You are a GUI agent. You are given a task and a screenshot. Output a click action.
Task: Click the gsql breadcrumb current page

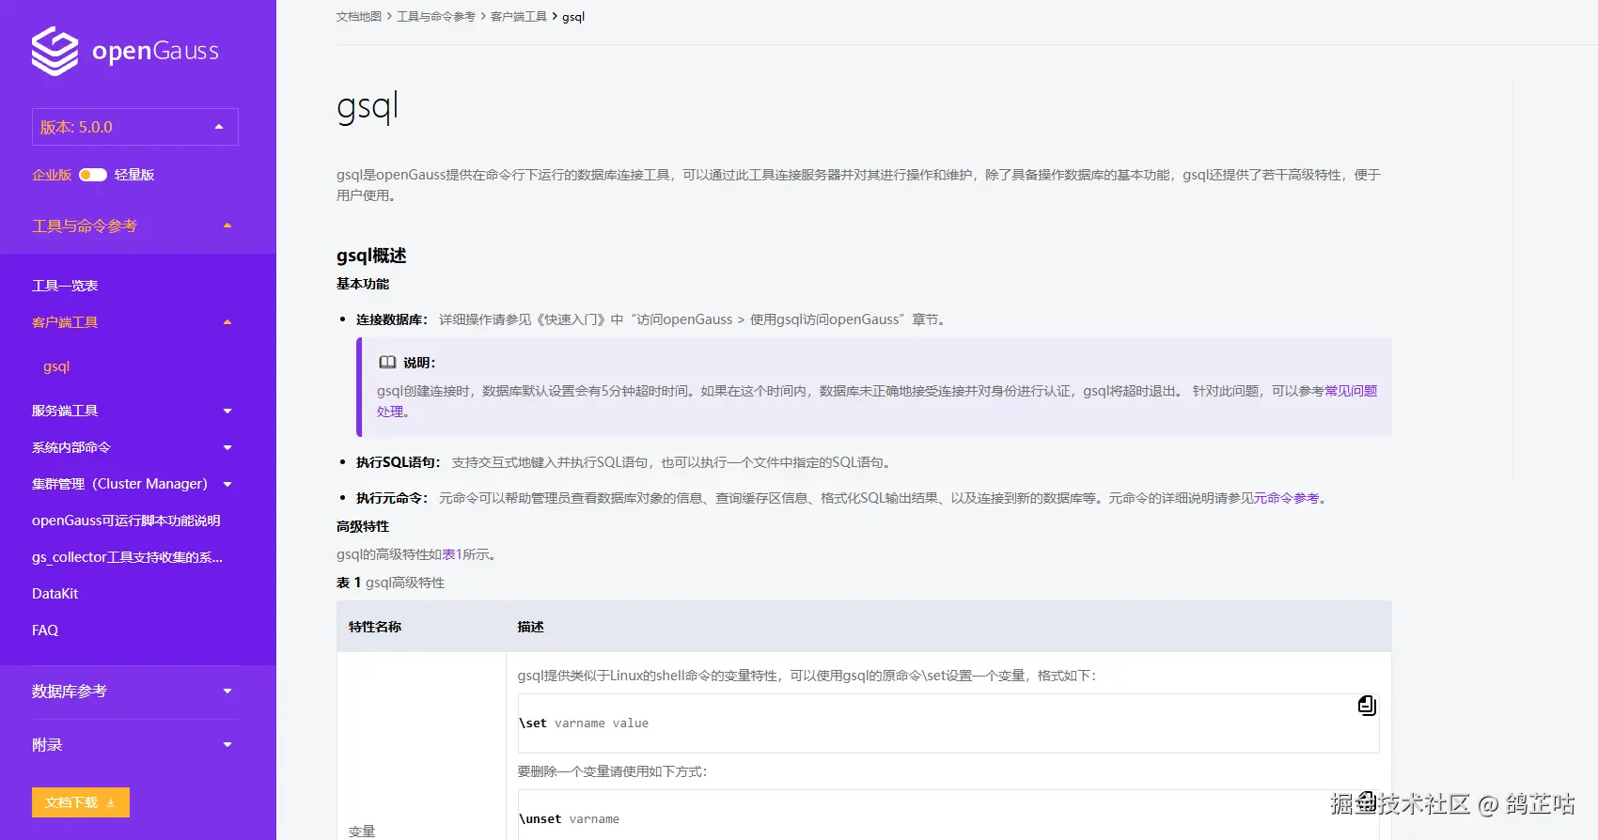(573, 17)
